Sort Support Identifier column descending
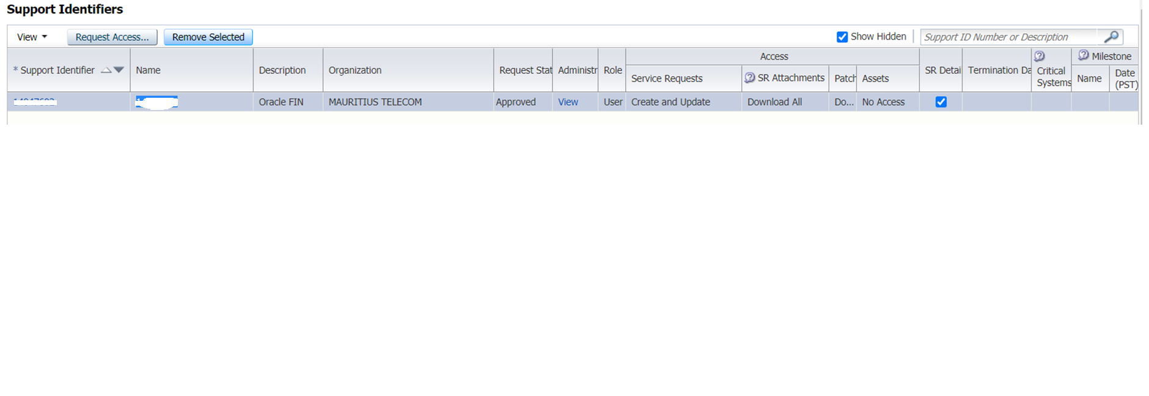Image resolution: width=1149 pixels, height=396 pixels. pos(119,70)
